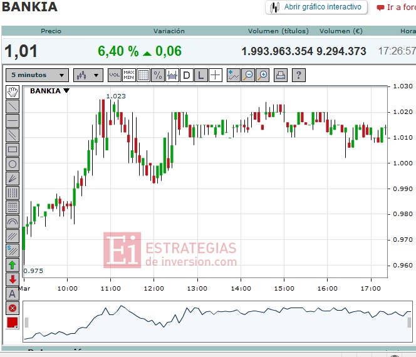The image size is (416, 357).
Task: Select the horizontal line drawing tool
Action: click(13, 121)
